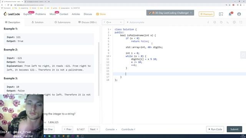The width and height of the screenshot is (246, 138).
Task: Open the 30-Day LeetCoding Challenge banner
Action: tap(170, 13)
